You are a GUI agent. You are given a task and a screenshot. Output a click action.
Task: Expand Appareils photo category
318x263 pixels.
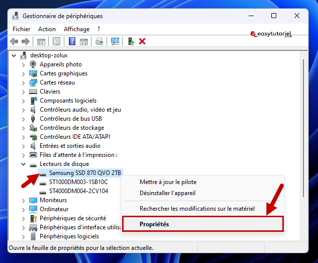click(x=23, y=65)
